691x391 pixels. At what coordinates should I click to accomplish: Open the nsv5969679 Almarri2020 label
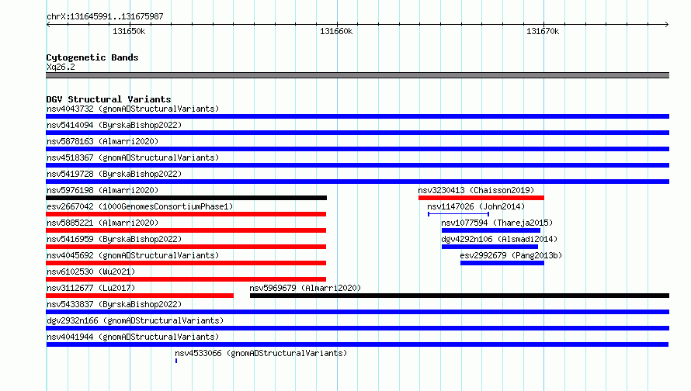[x=305, y=288]
